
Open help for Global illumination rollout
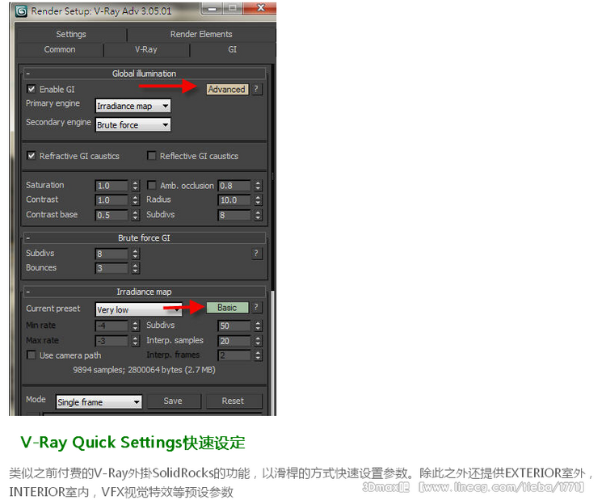pos(256,90)
